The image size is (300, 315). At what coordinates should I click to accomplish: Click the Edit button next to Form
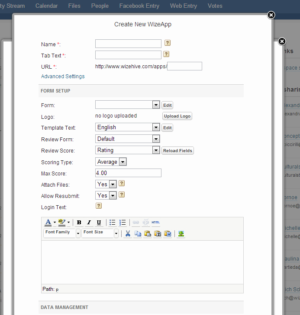[x=167, y=105]
